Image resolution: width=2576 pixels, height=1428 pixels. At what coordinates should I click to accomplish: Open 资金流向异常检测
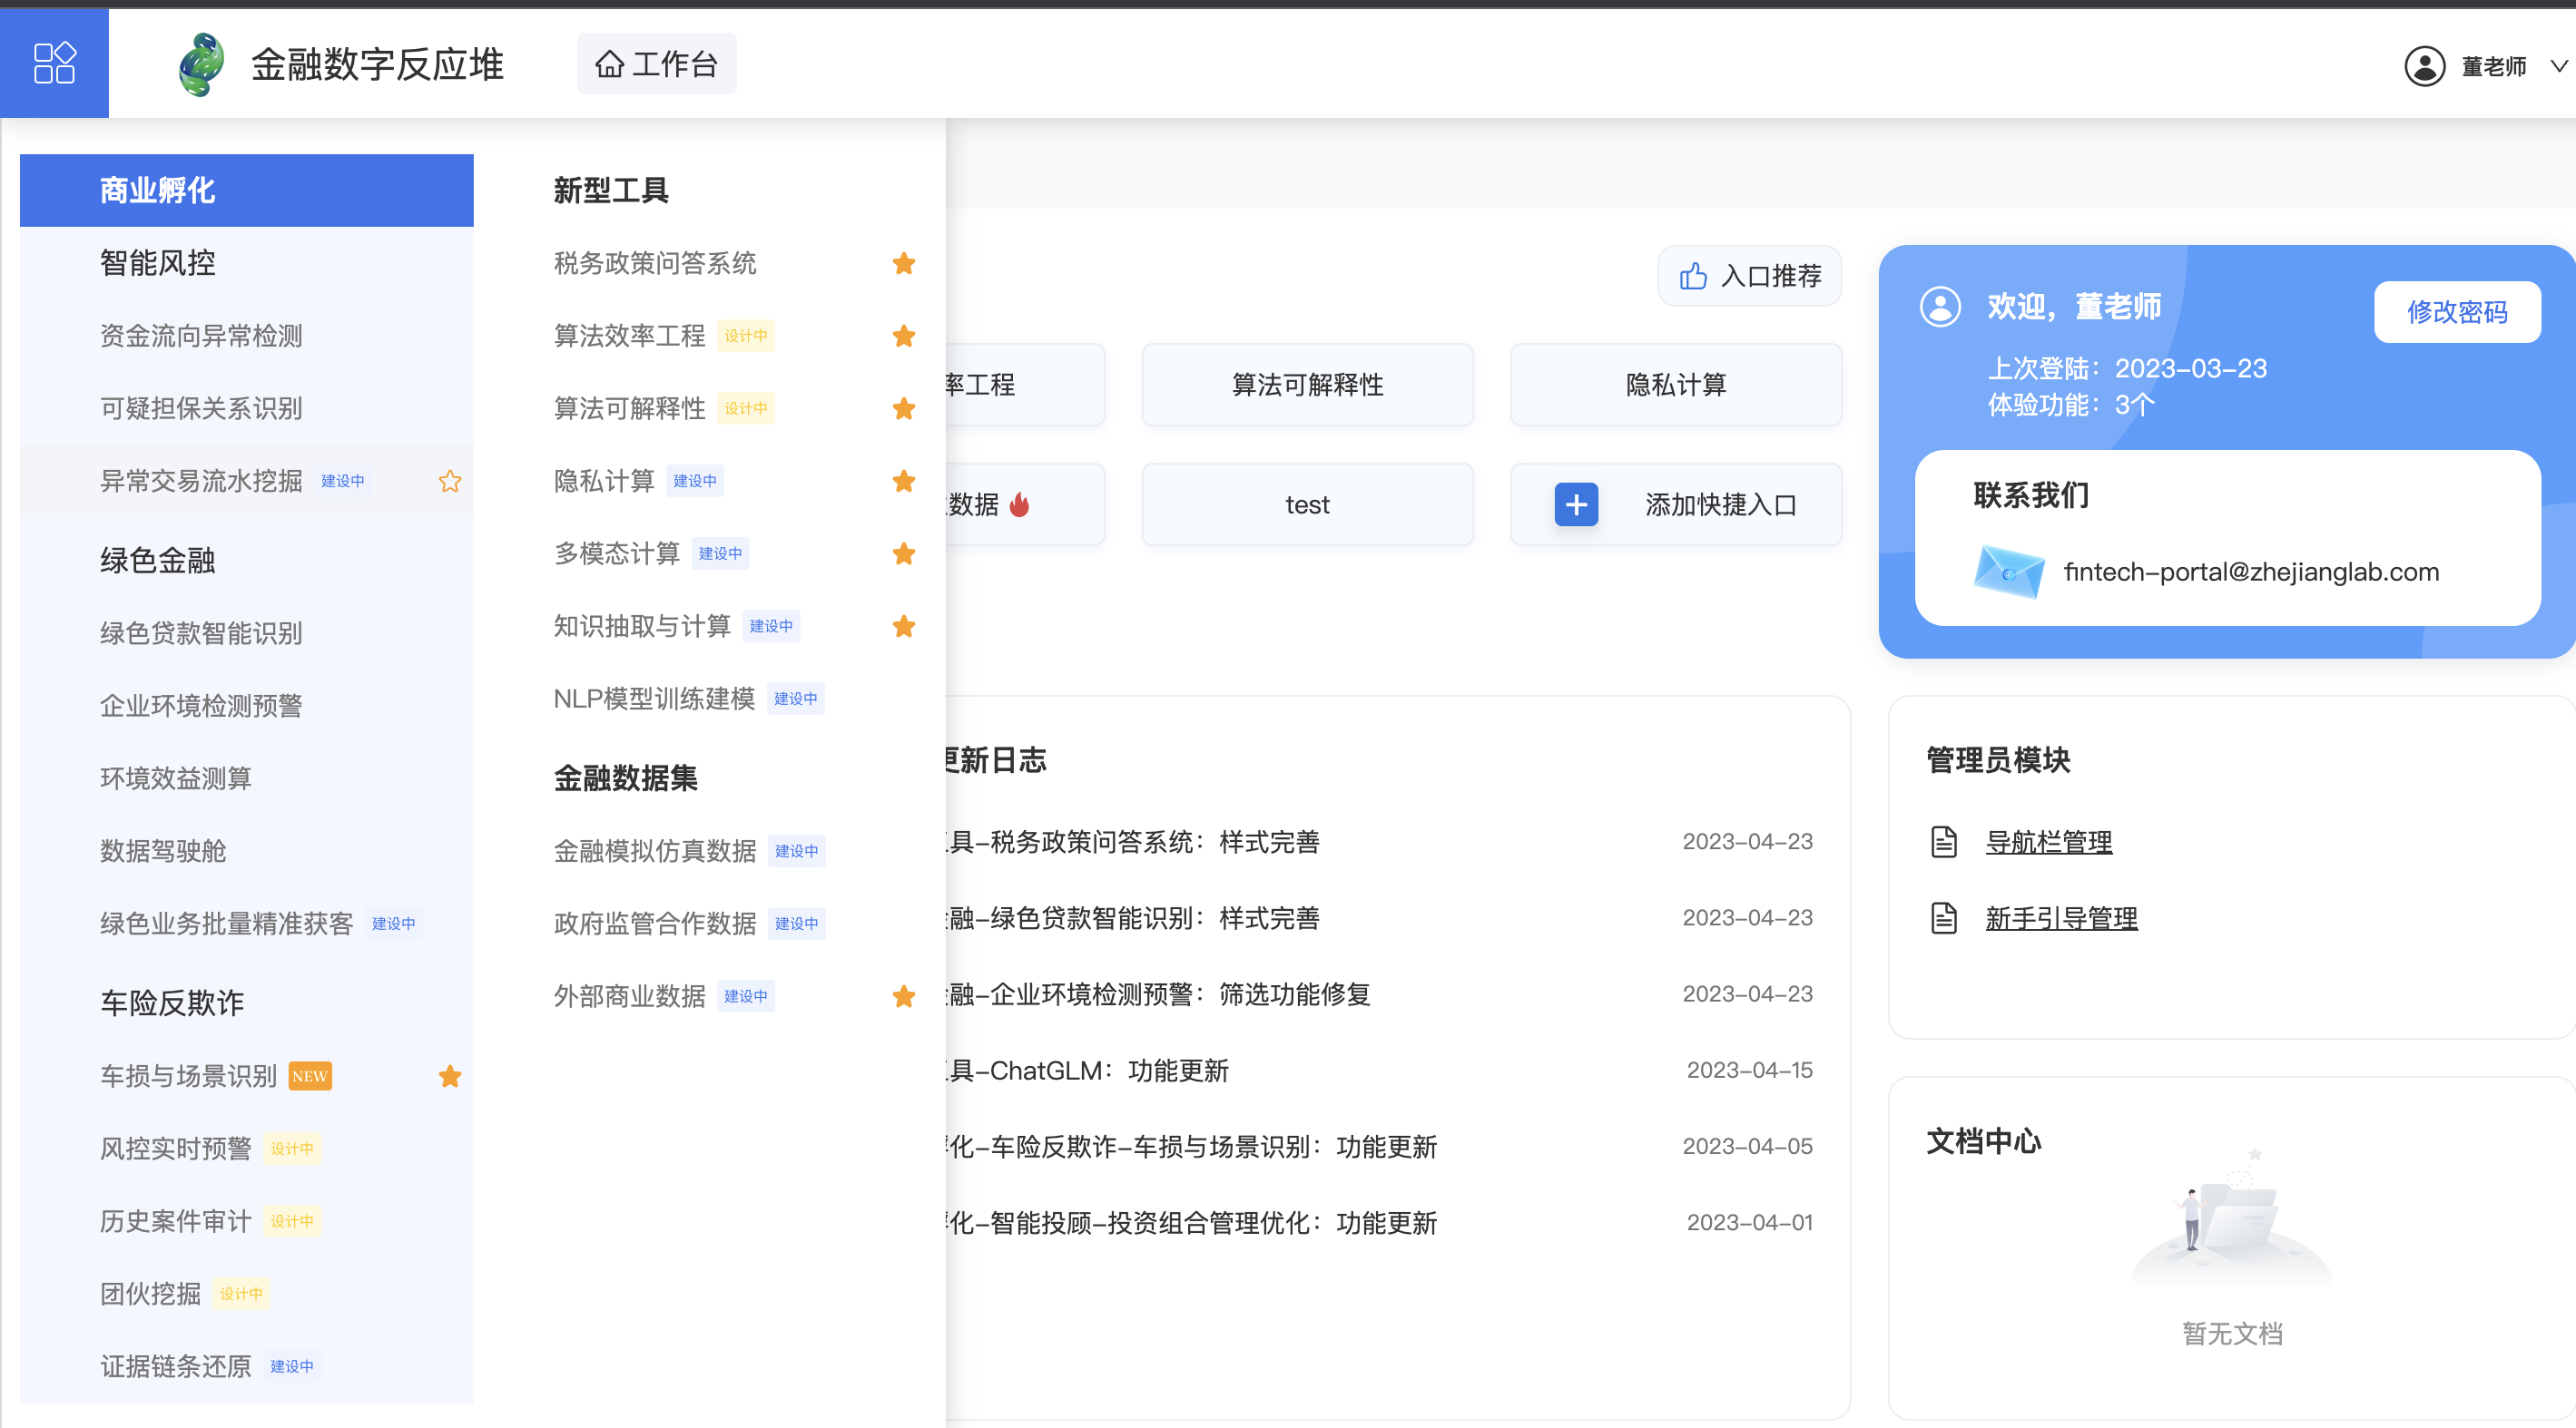pos(201,336)
